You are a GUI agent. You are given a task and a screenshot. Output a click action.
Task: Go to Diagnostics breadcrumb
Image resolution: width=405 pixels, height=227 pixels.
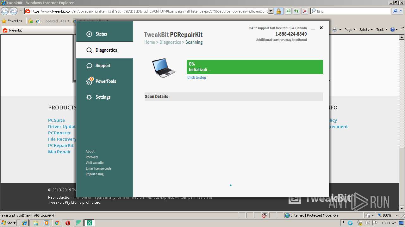point(170,42)
